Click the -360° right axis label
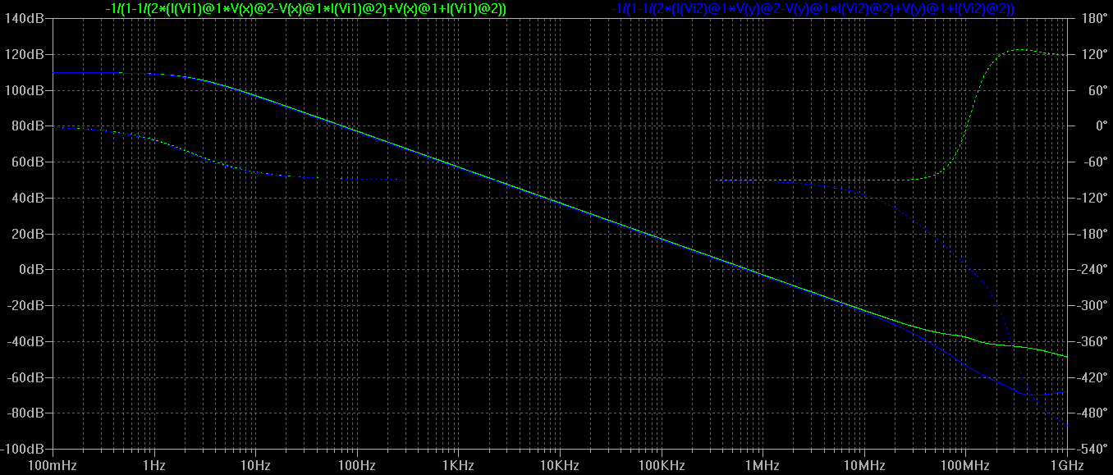The image size is (1113, 475). point(1093,342)
